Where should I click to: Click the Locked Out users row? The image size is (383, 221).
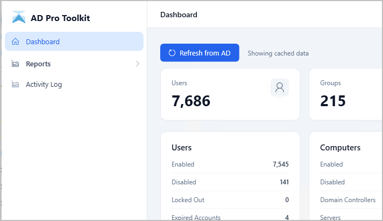point(230,200)
